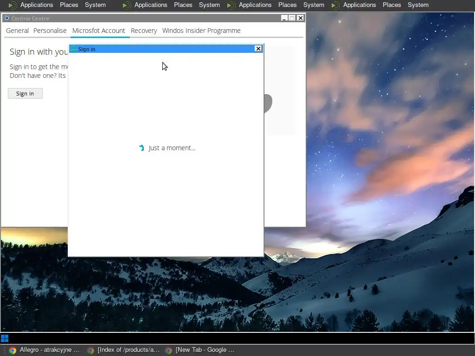Screen dimensions: 475x356
Task: Switch to Allegro - atrakcyjne taskbar window
Action: (x=44, y=350)
